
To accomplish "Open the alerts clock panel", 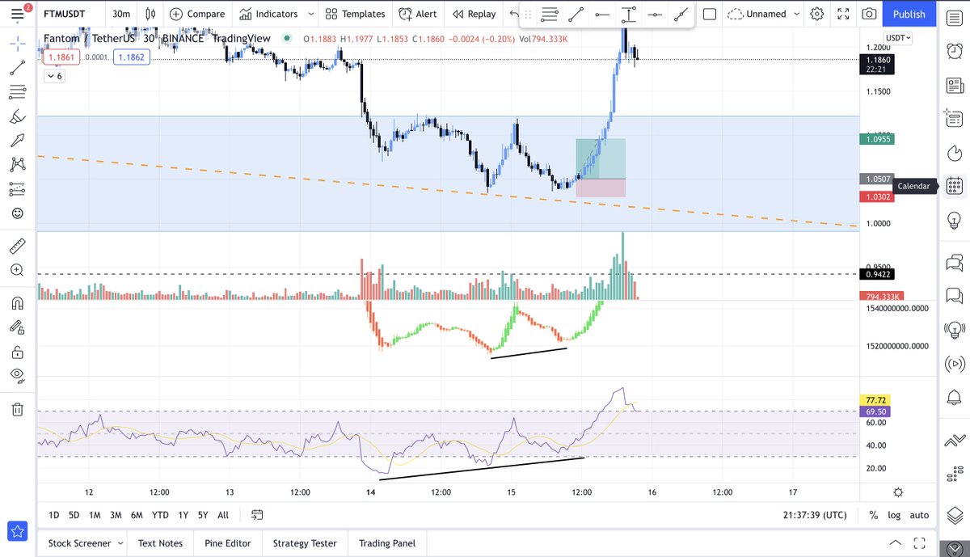I will pyautogui.click(x=953, y=50).
